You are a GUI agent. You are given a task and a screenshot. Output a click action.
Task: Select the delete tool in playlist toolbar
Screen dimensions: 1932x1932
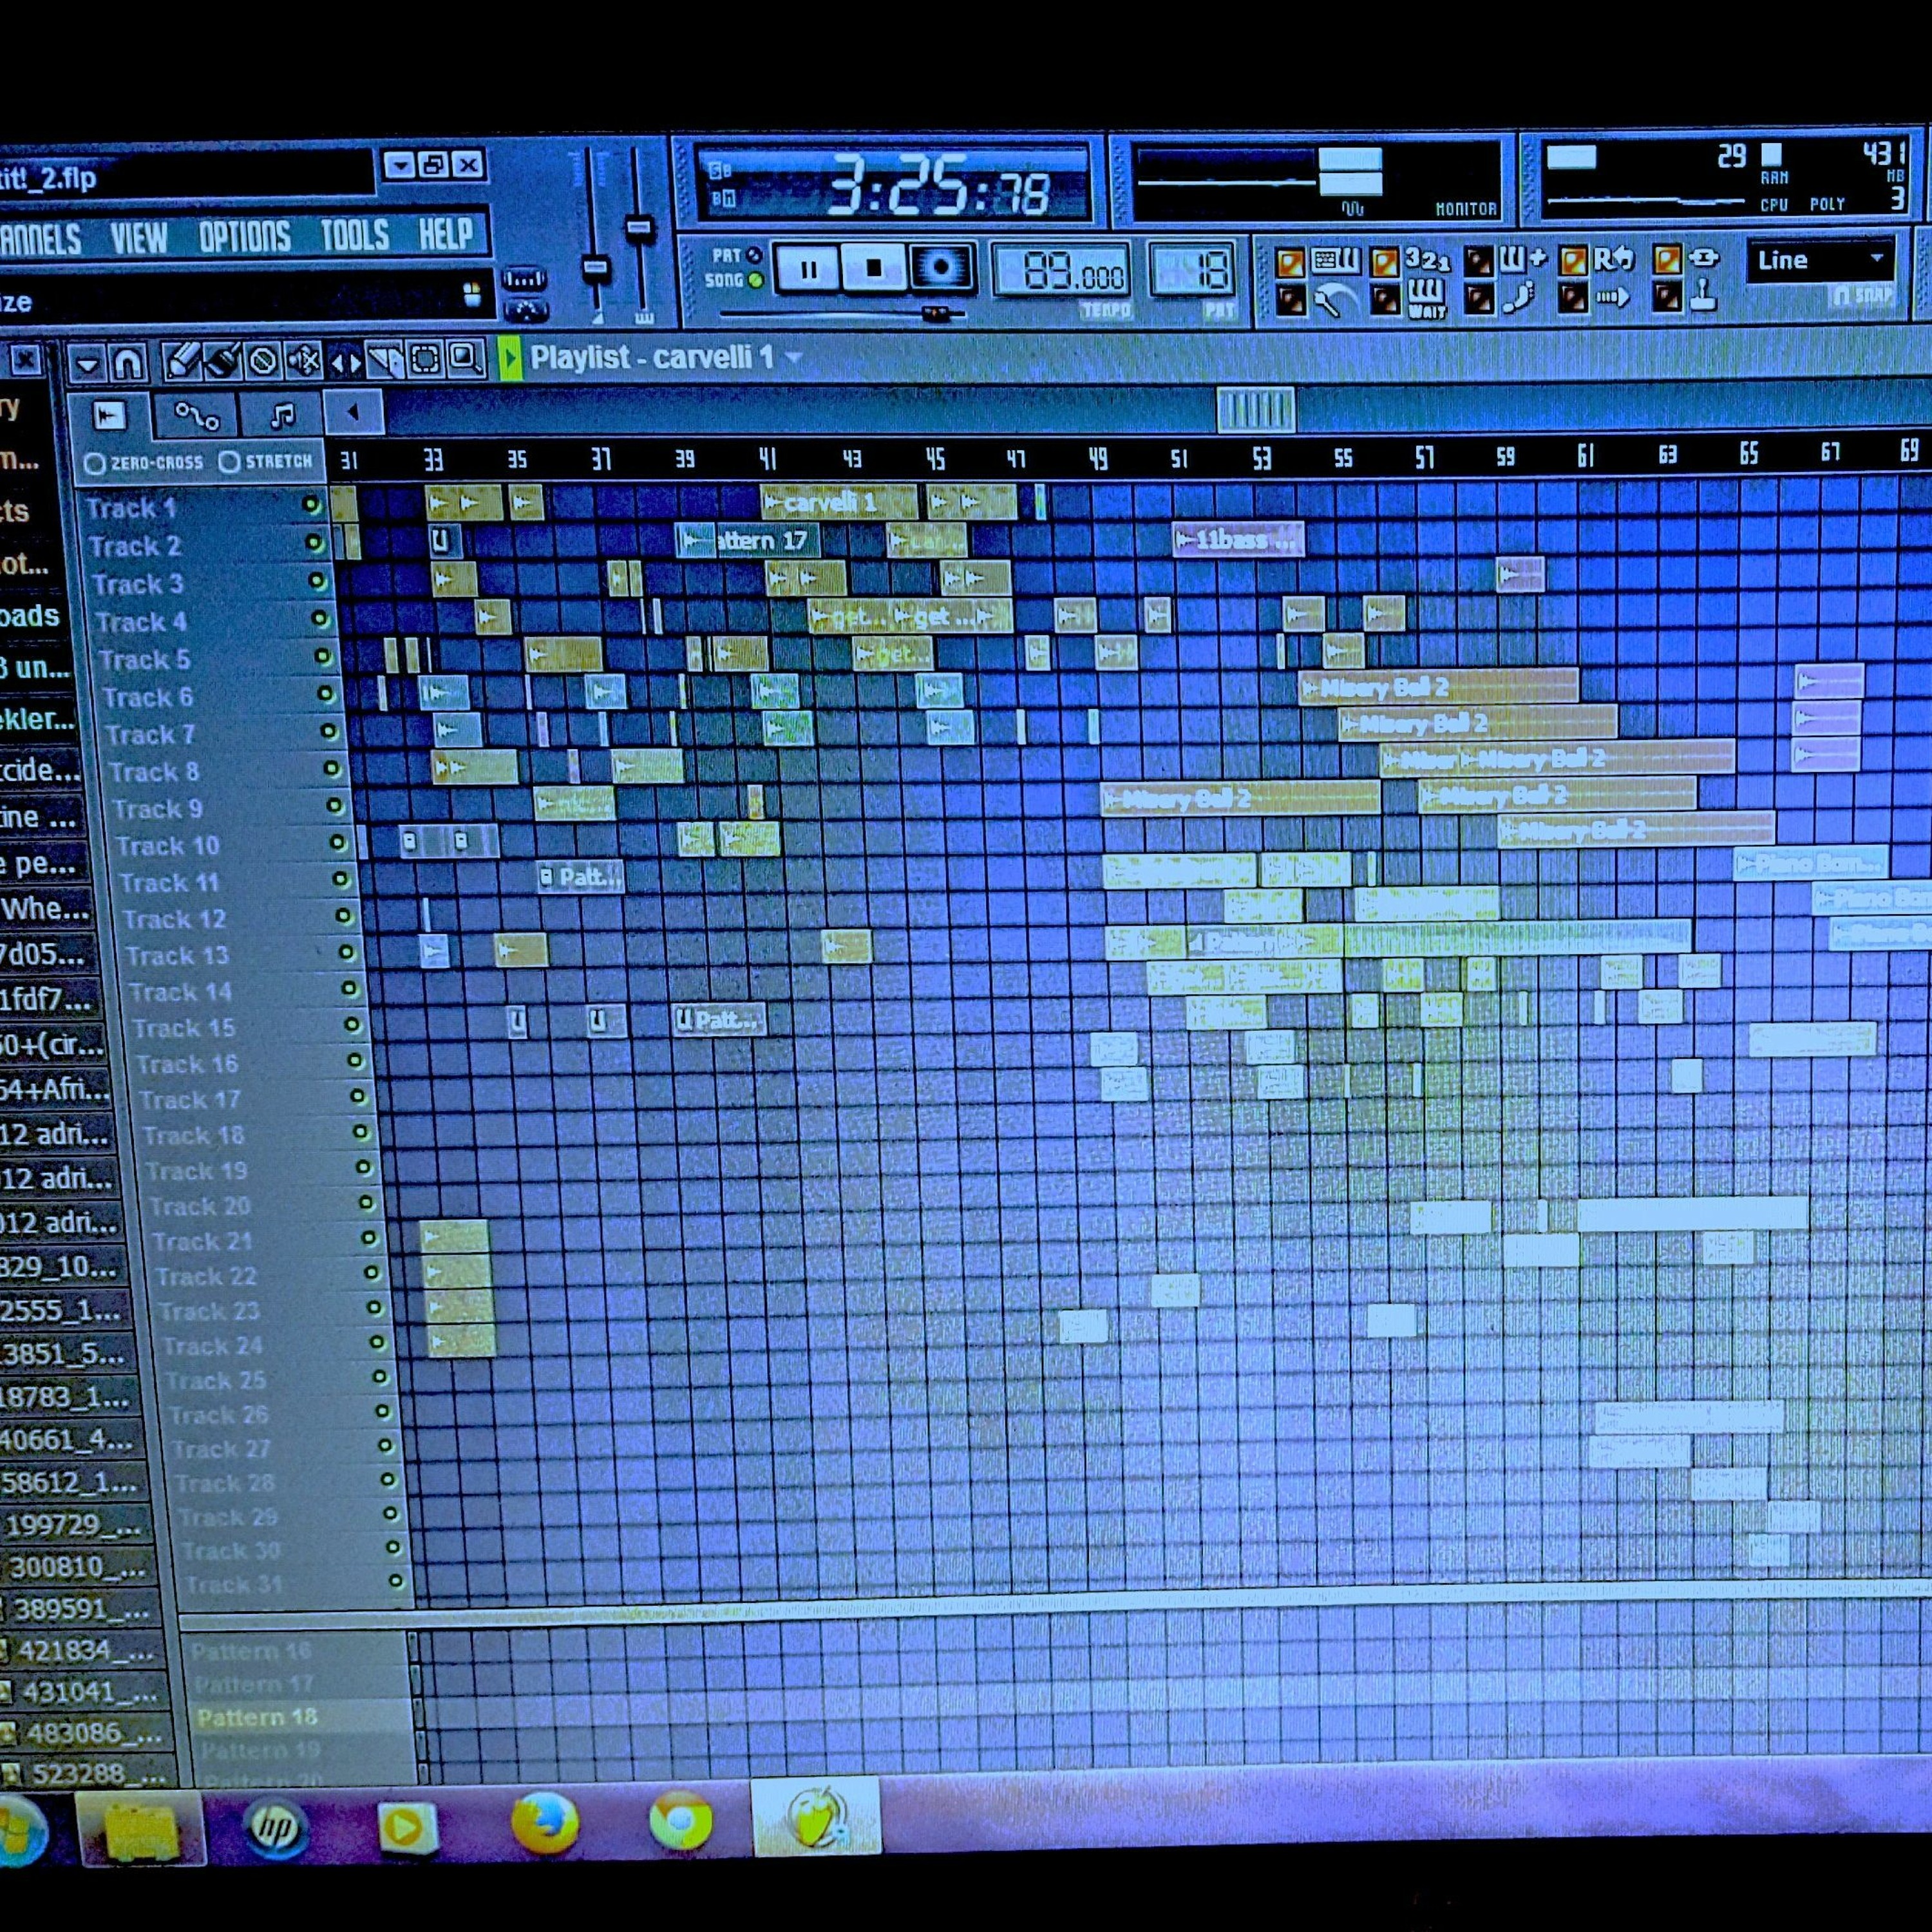pos(263,361)
